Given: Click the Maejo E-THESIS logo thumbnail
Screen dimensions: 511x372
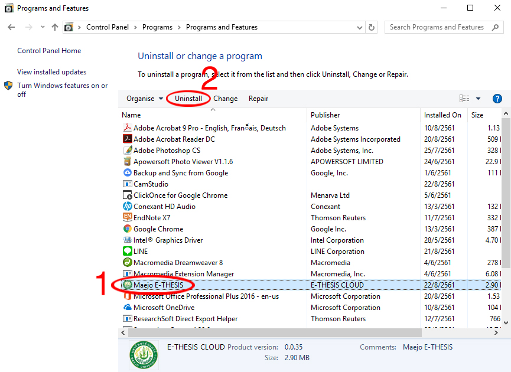Looking at the screenshot, I should tap(144, 355).
